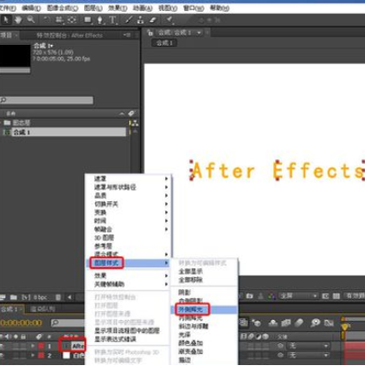Open the 帧融合 submenu

(128, 229)
